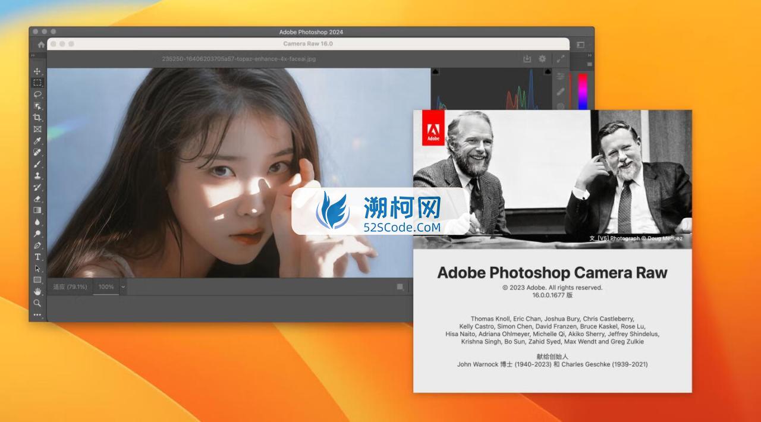761x422 pixels.
Task: Click Camera Raw save image icon
Action: tap(527, 59)
